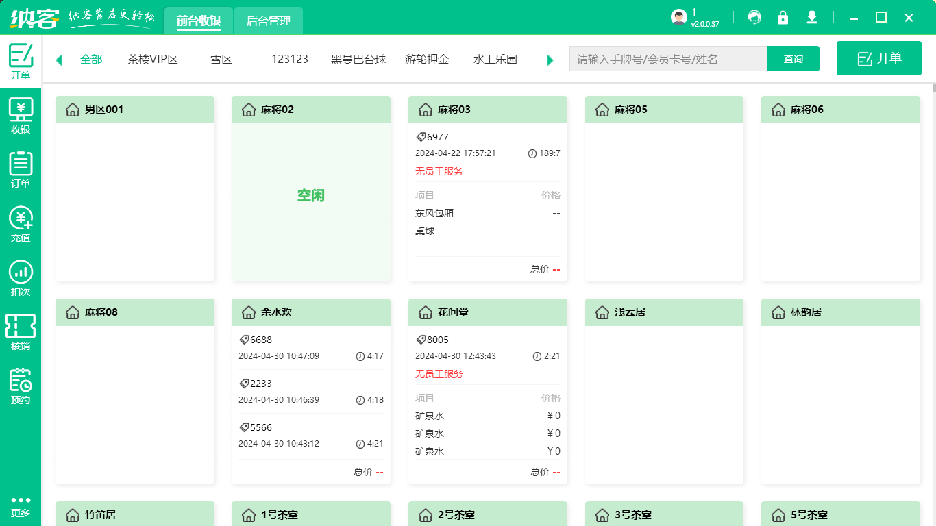Open the 预约 reservation sidebar icon
The image size is (936, 526).
pyautogui.click(x=21, y=386)
